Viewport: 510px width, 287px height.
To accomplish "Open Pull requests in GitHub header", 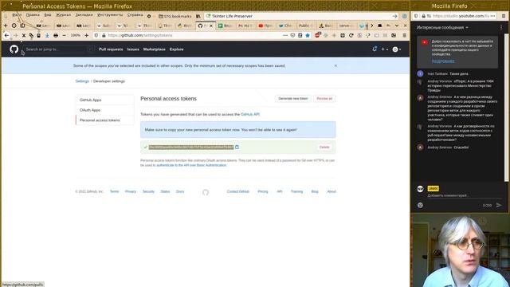I will point(111,49).
